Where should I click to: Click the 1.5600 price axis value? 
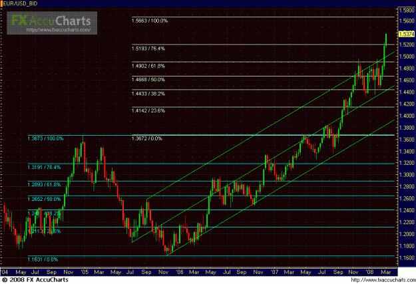(407, 21)
